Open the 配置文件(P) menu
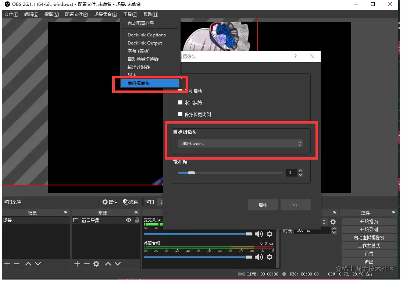Screen dimensions: 403x281 pos(76,14)
